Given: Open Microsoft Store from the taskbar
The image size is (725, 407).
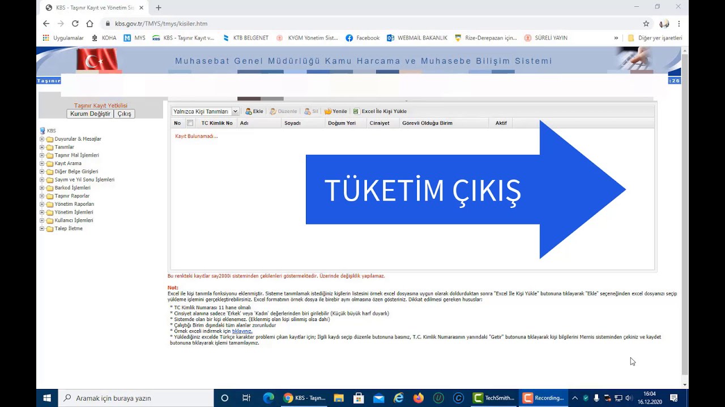Looking at the screenshot, I should coord(359,398).
